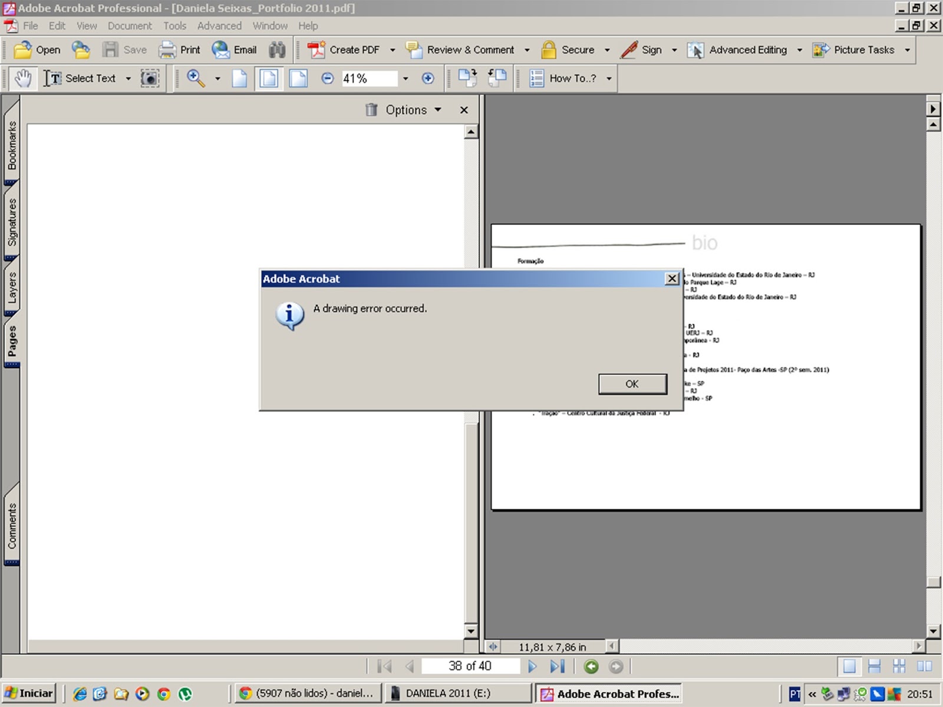
Task: Go to first page
Action: coord(384,666)
